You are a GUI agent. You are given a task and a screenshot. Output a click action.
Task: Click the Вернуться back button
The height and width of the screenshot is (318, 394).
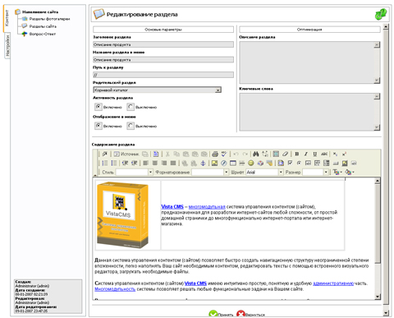tap(250, 315)
